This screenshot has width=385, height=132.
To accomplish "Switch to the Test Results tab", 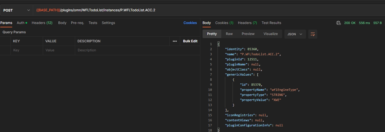I will [x=271, y=23].
